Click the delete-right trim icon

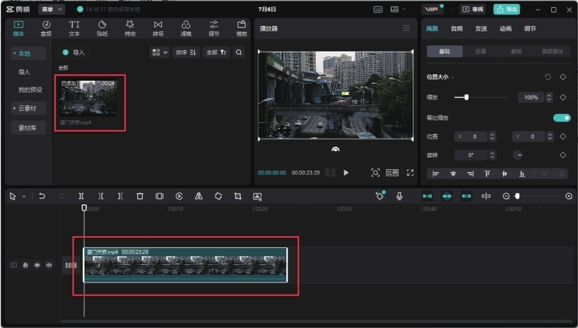click(x=120, y=196)
